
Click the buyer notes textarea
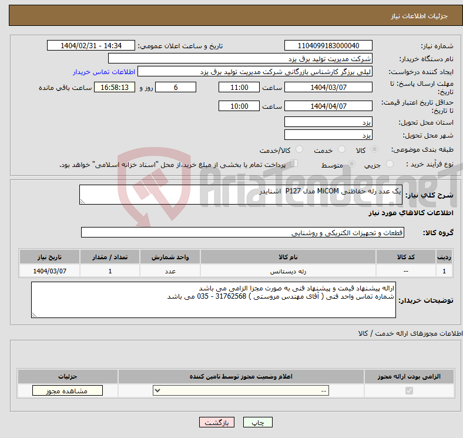213,300
